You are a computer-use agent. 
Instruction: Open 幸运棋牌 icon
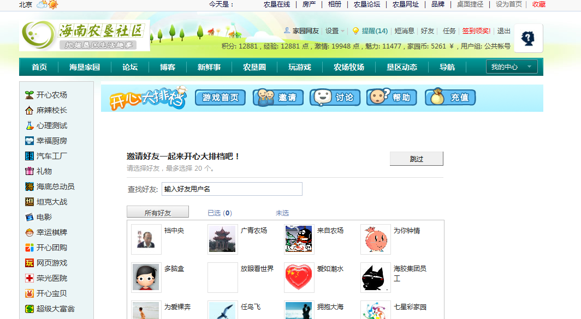pyautogui.click(x=29, y=232)
